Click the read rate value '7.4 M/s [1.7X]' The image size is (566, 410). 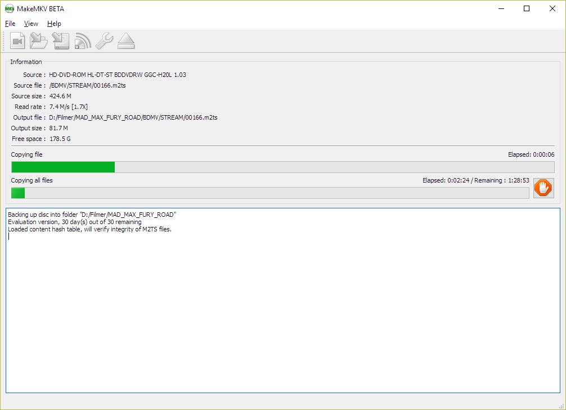(69, 107)
